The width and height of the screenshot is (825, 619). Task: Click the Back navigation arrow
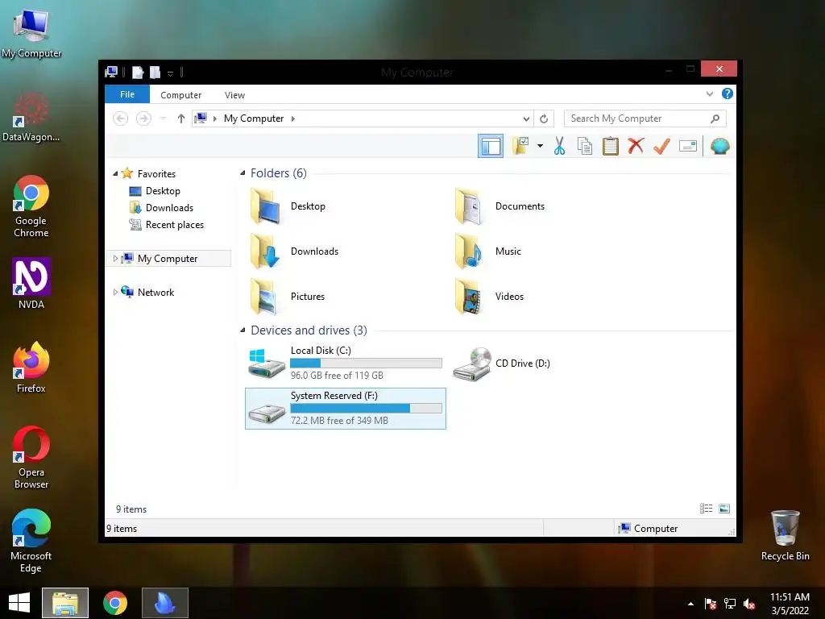(x=121, y=118)
